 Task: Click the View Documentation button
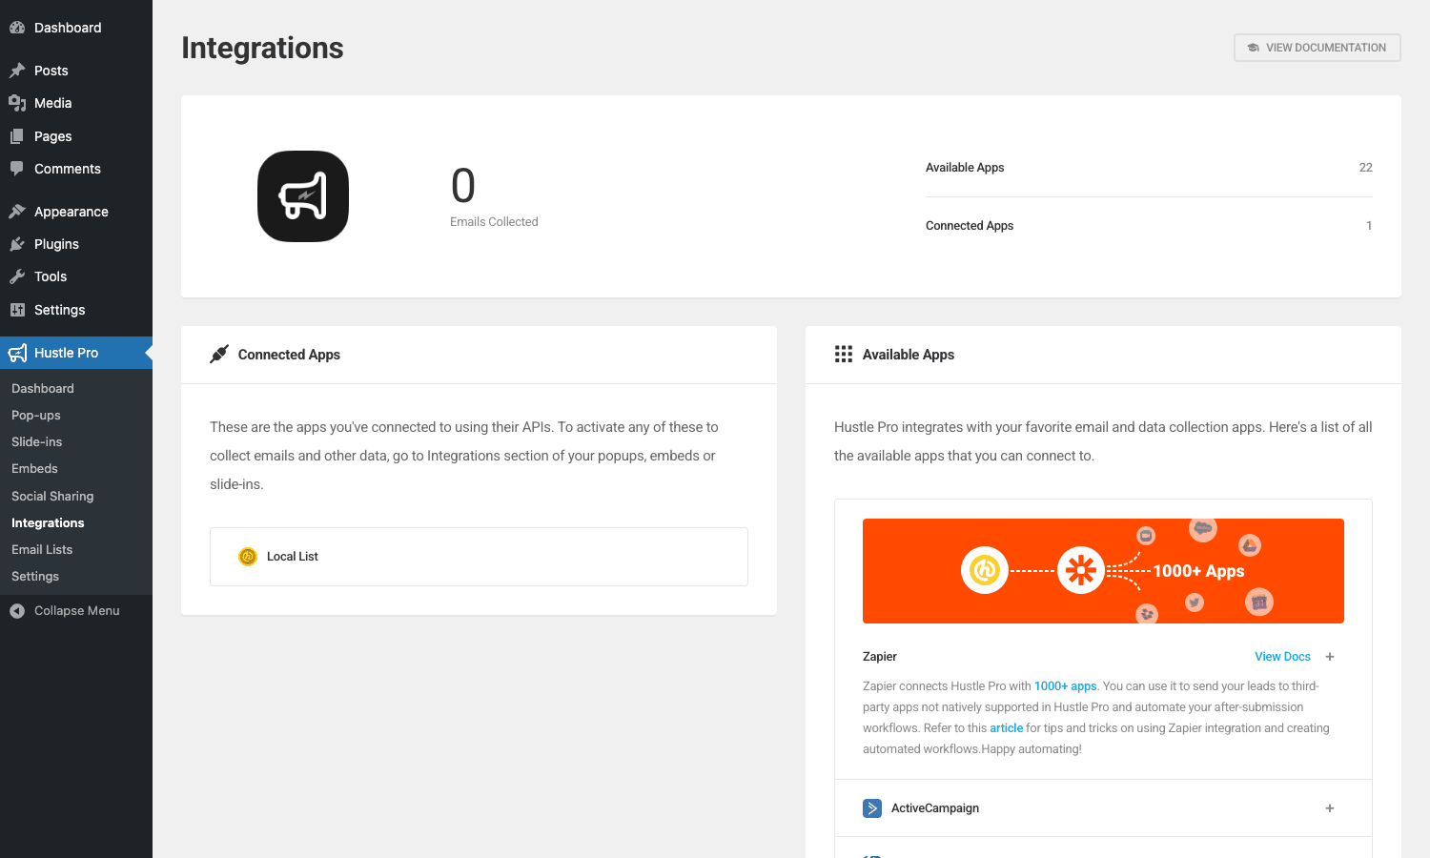[1318, 48]
